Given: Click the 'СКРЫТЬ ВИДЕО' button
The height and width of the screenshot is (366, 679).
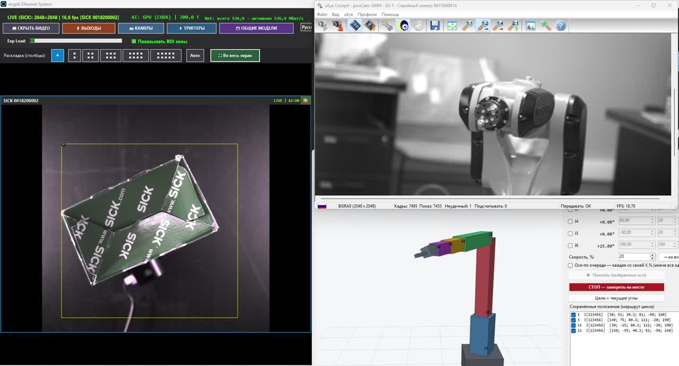Looking at the screenshot, I should click(30, 28).
